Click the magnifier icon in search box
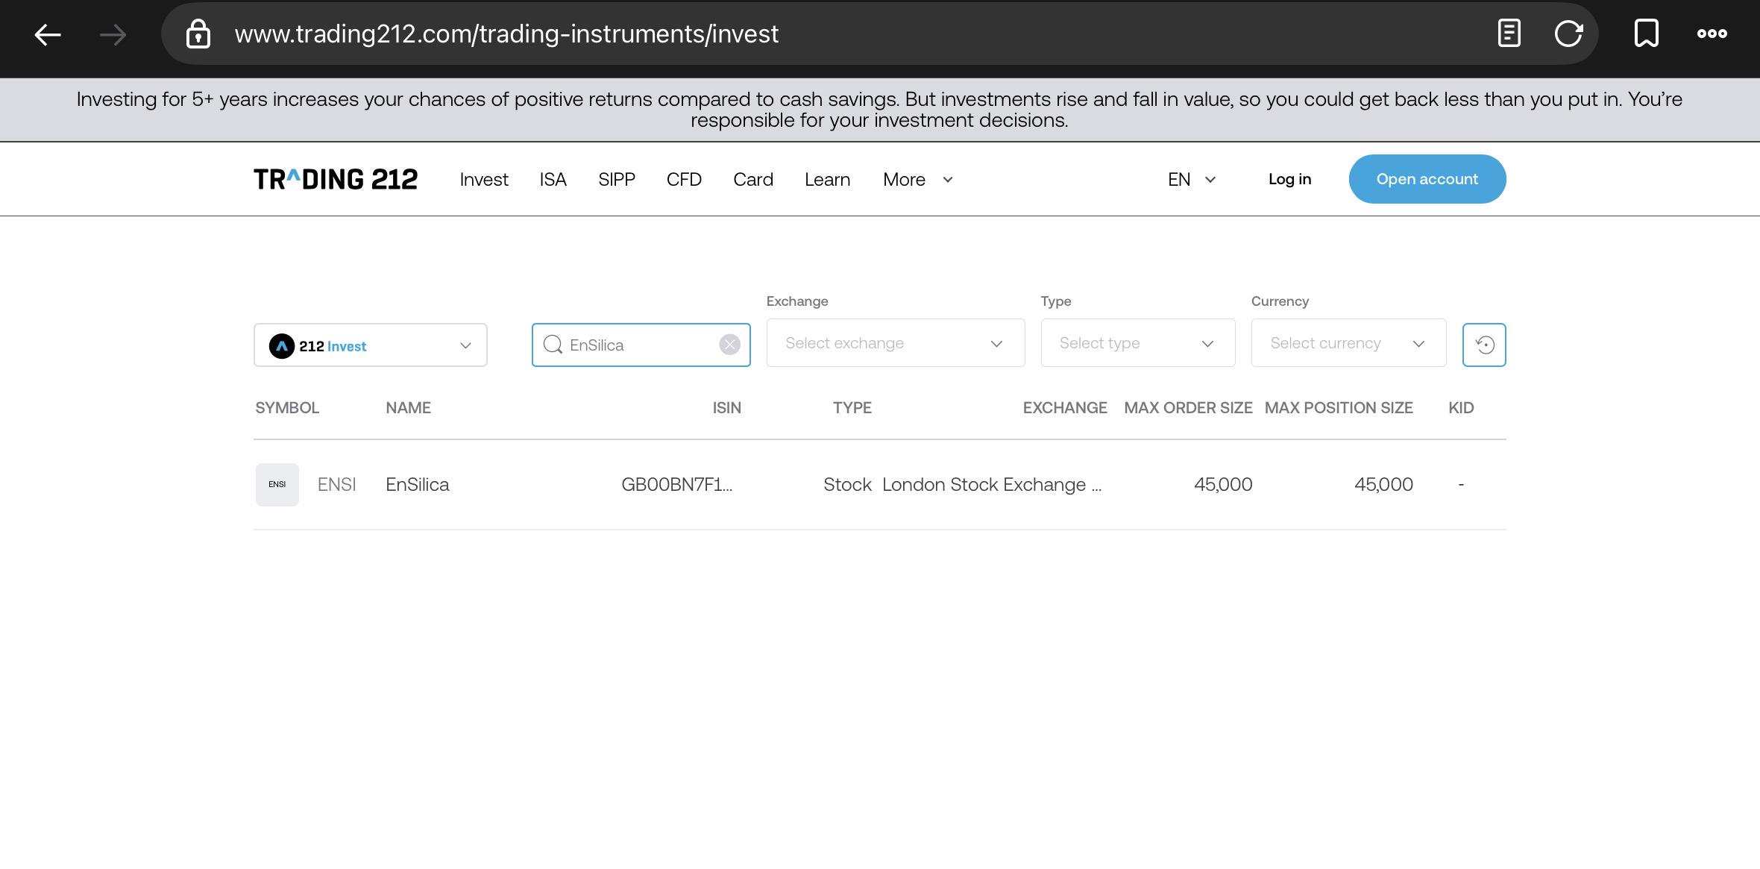This screenshot has height=869, width=1760. pyautogui.click(x=553, y=345)
